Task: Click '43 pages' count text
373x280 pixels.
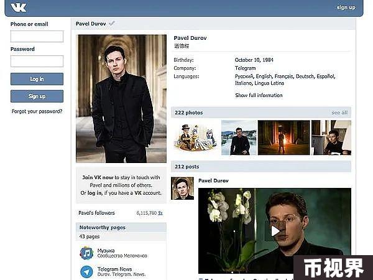Action: pos(90,236)
